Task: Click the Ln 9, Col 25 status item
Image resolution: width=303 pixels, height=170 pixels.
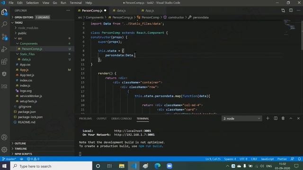Action: coord(213,159)
